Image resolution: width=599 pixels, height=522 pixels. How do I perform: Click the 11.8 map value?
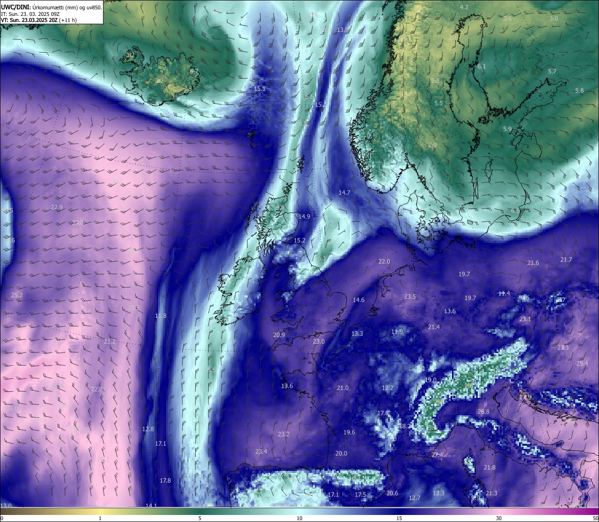(161, 316)
